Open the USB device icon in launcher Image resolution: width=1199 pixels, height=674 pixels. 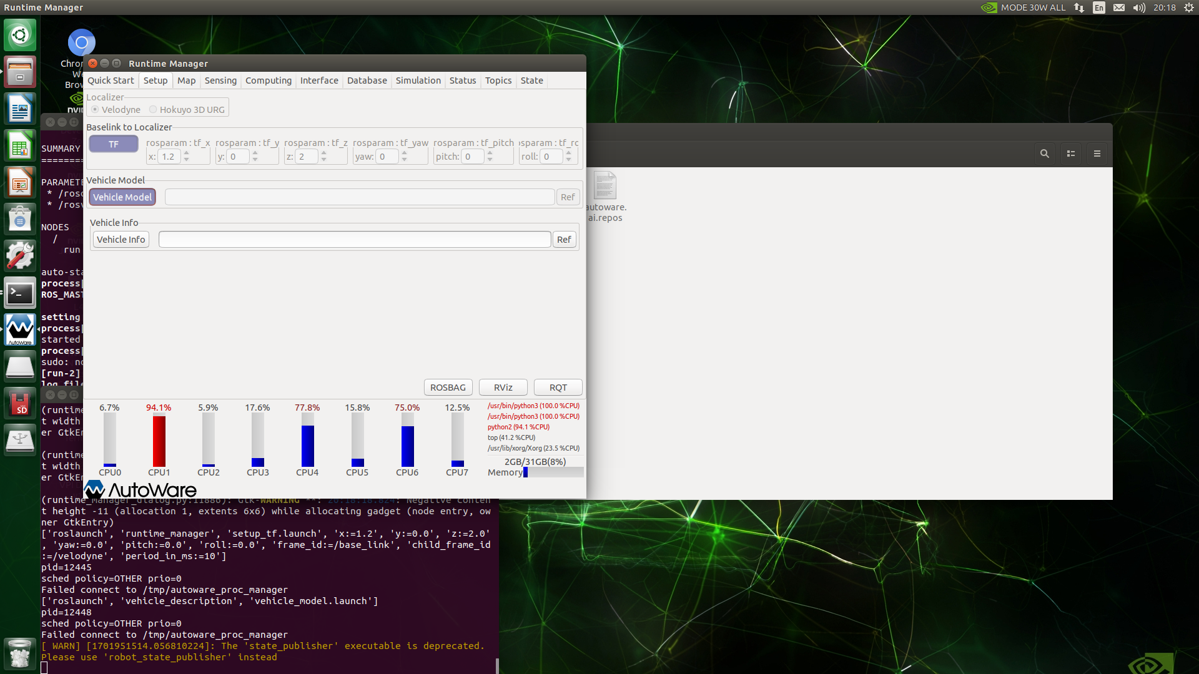[x=20, y=441]
